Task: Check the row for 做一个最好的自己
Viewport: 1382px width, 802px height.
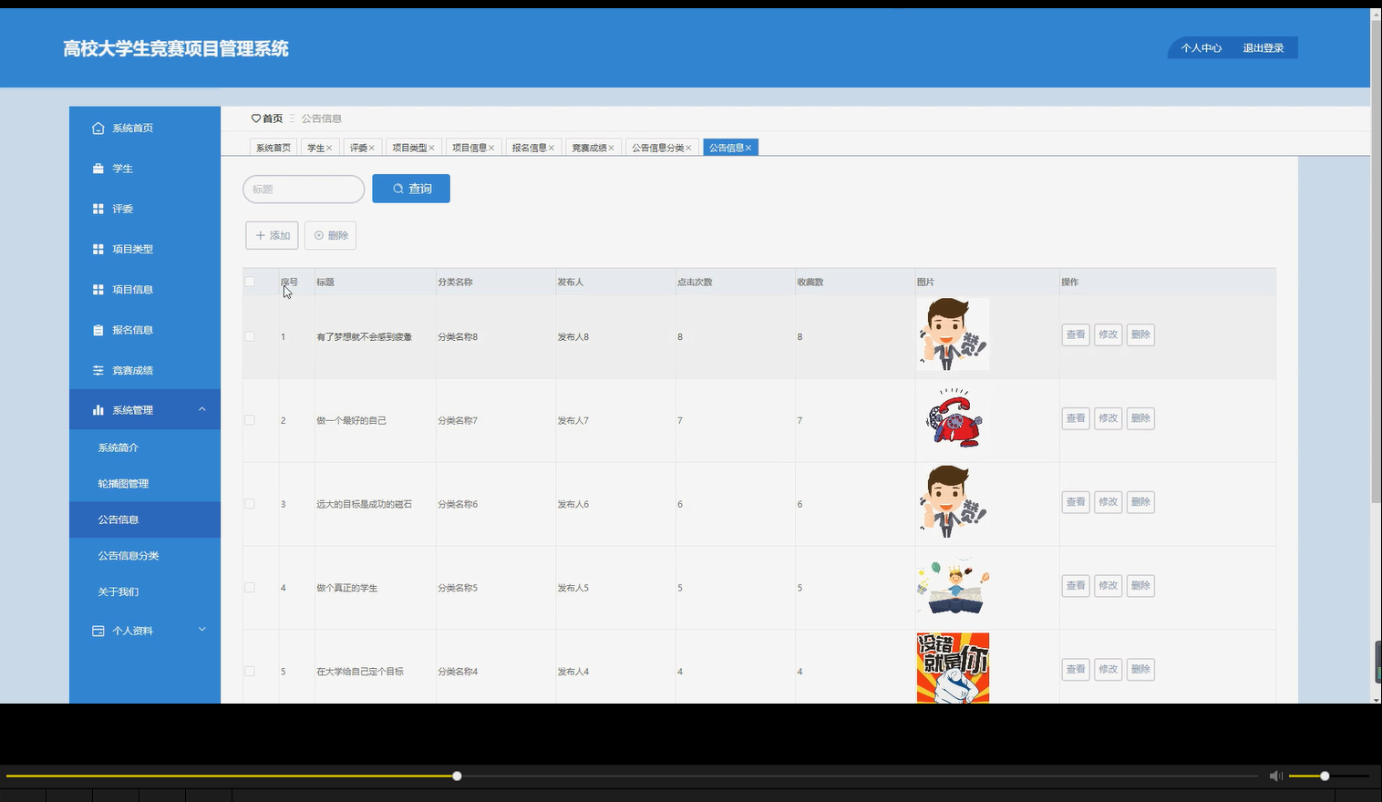Action: tap(249, 419)
